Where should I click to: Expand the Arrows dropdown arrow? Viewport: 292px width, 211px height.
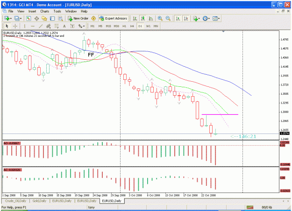(84, 26)
